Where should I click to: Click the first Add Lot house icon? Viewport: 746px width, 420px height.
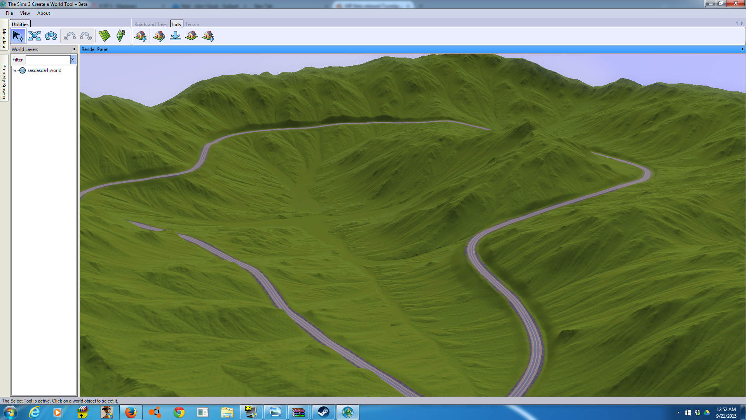[x=140, y=36]
